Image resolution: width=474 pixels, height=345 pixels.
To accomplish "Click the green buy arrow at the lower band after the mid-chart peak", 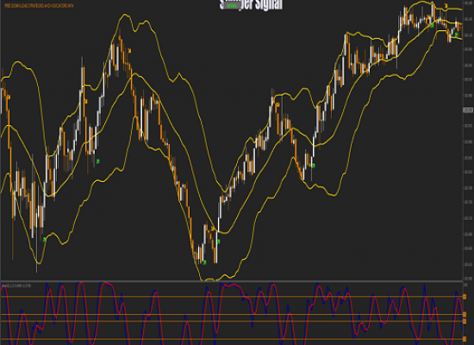I will [x=314, y=166].
